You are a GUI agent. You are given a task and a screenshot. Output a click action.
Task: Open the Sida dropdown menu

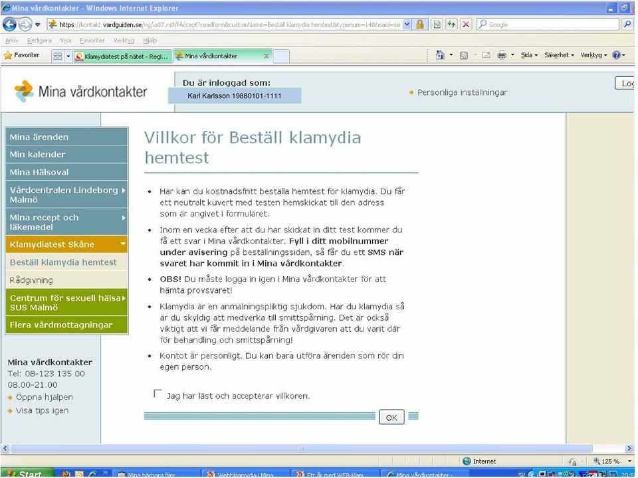530,55
